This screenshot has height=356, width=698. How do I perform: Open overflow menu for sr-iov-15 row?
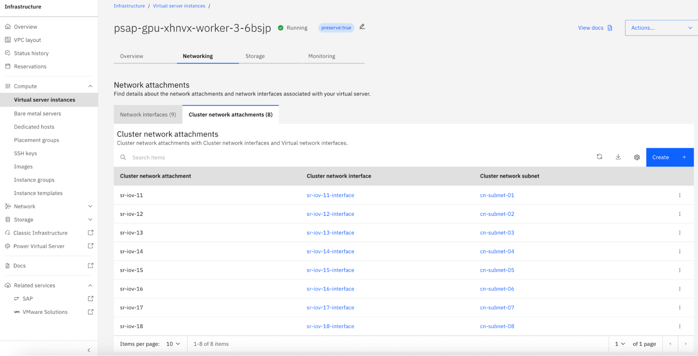[x=679, y=270]
